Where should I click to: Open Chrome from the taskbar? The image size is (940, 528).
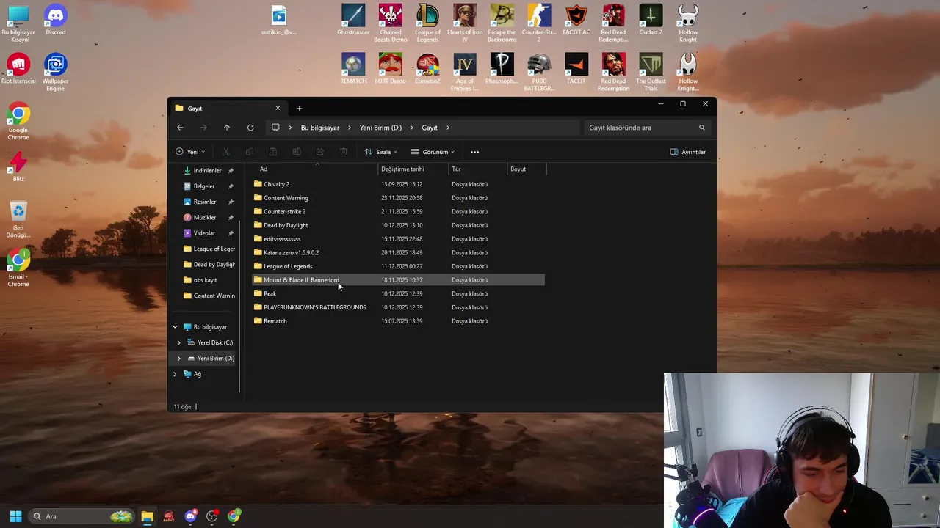[234, 516]
